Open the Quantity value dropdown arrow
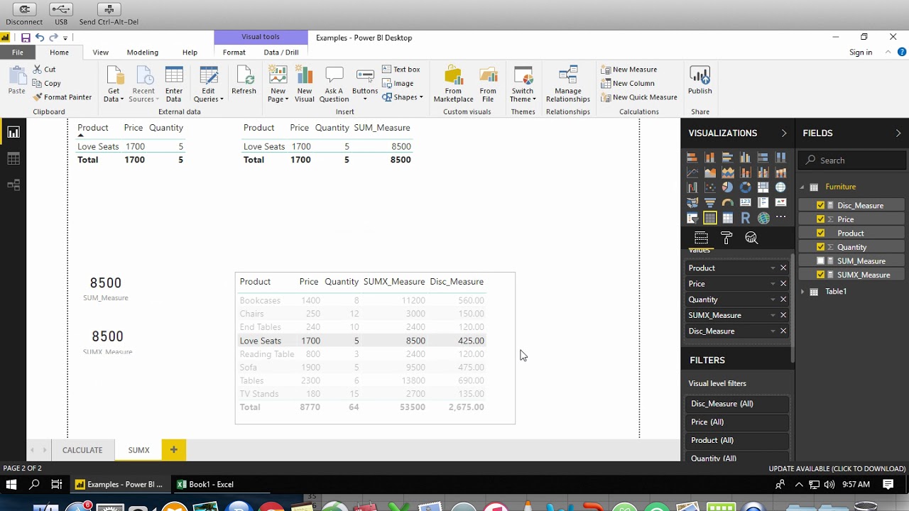Image resolution: width=909 pixels, height=511 pixels. pyautogui.click(x=773, y=300)
